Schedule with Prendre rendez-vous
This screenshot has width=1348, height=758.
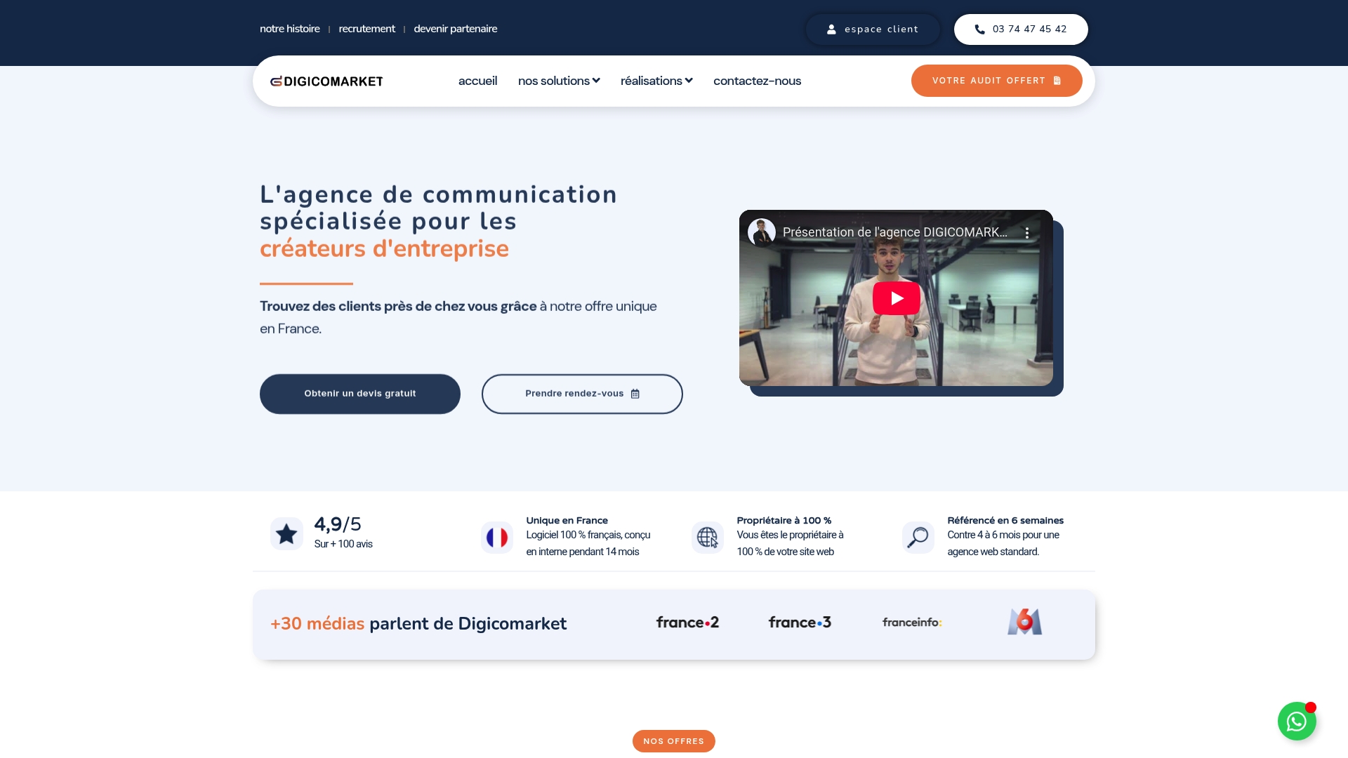581,394
